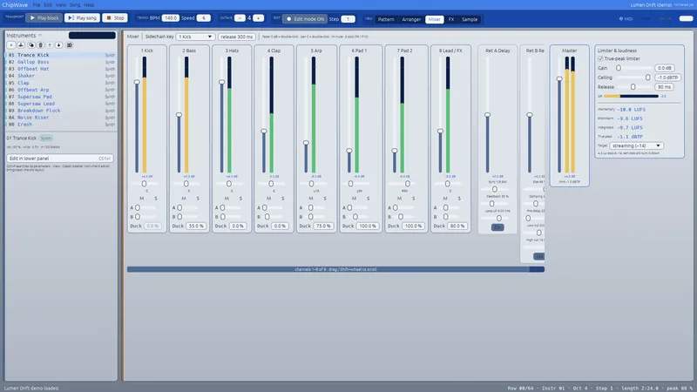Mute channel 5 Arp

(311, 199)
